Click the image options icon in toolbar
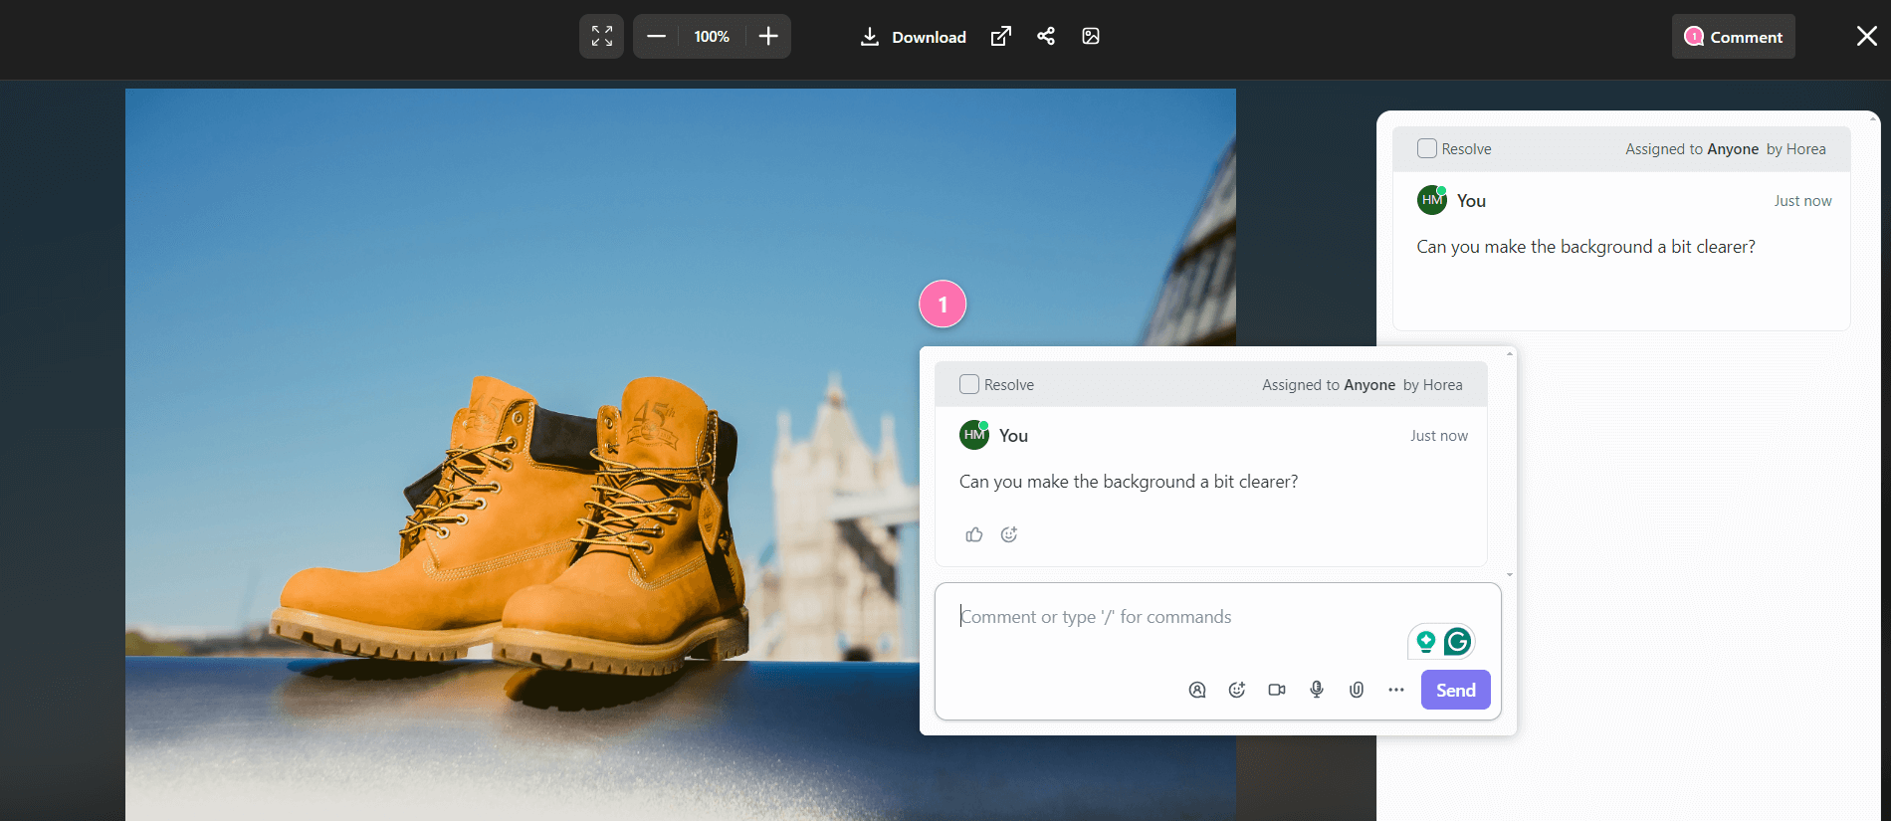 (x=1091, y=37)
